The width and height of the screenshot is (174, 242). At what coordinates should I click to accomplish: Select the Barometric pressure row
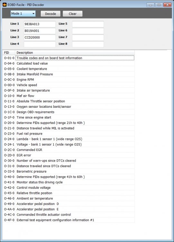coord(69,171)
